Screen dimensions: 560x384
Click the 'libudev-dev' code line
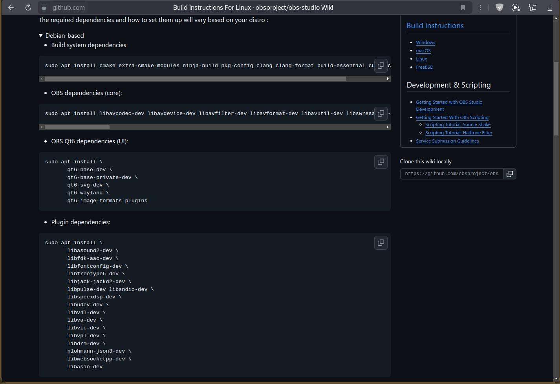[x=88, y=305]
